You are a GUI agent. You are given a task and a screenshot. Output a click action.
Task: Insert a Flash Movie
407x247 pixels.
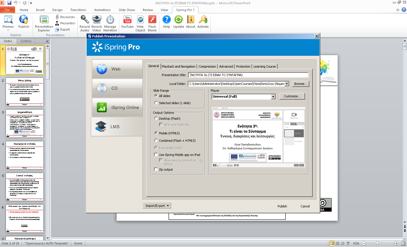pos(152,23)
